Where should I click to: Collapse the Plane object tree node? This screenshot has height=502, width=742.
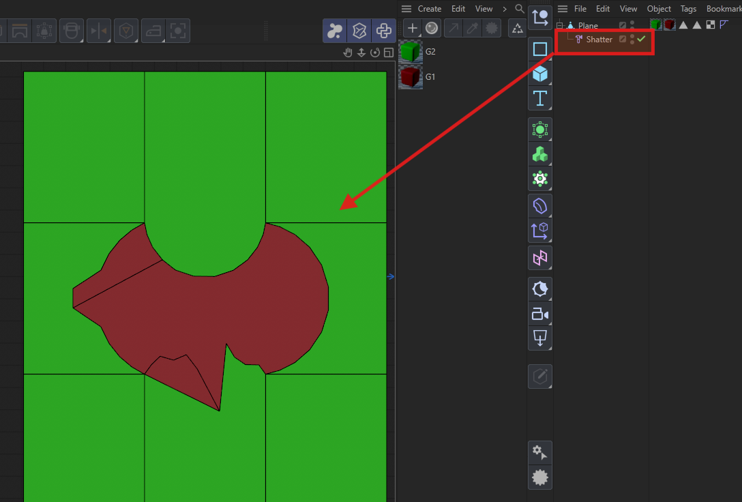pos(559,26)
